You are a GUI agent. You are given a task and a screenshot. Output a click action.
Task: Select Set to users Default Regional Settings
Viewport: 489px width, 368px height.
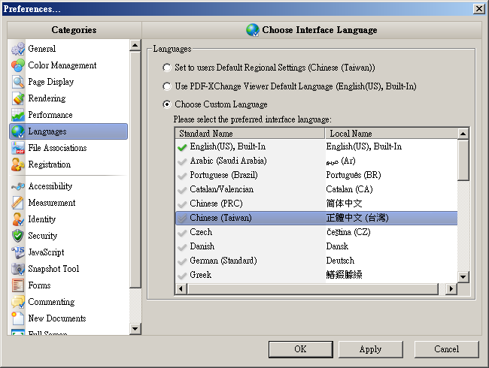(167, 68)
